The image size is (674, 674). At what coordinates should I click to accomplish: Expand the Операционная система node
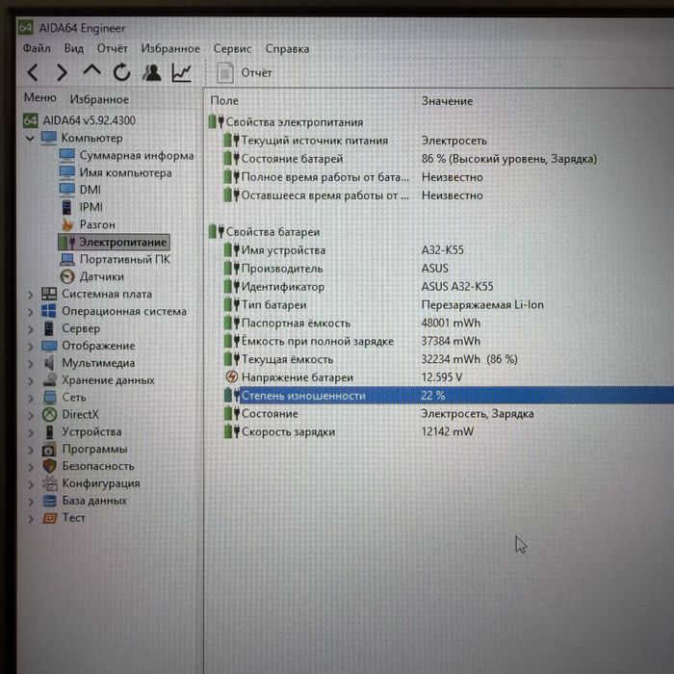(x=31, y=312)
